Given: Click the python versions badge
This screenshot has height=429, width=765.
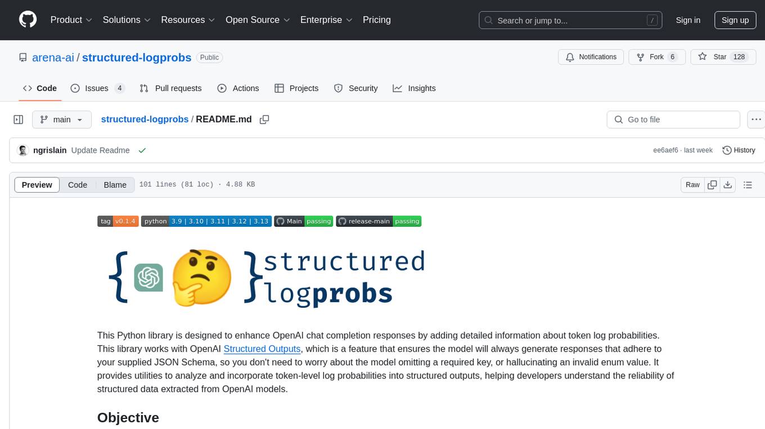Looking at the screenshot, I should click(206, 221).
